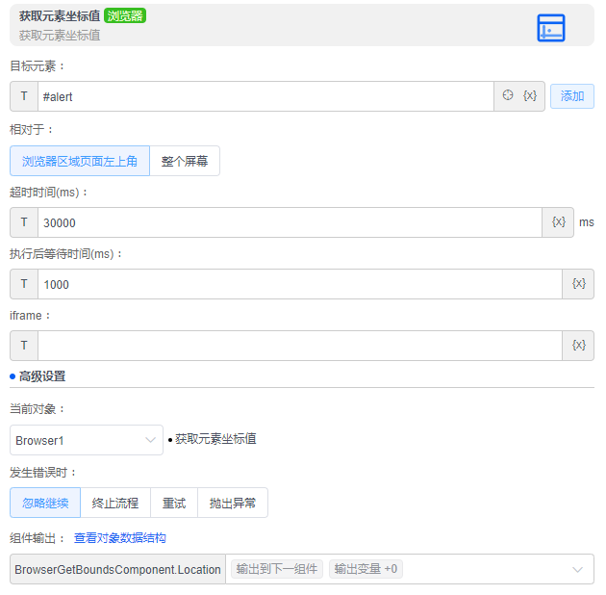606x595 pixels.
Task: Click the 获取元素坐标值 title text
Action: click(x=60, y=15)
